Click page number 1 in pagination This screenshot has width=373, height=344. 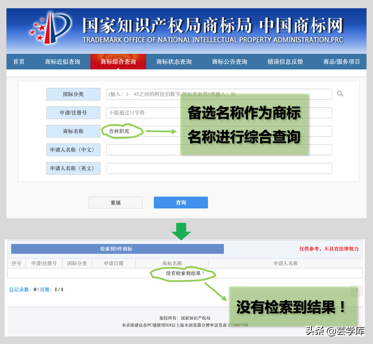coord(357,290)
